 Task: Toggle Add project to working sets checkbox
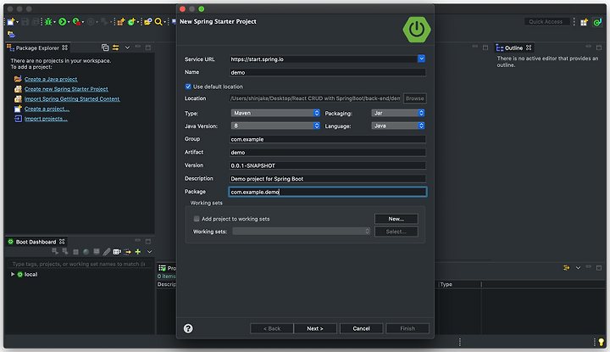(x=197, y=219)
